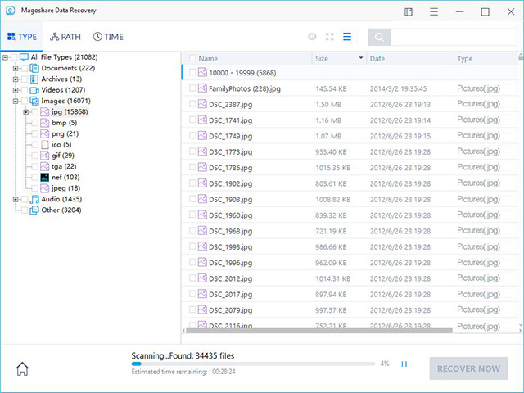This screenshot has height=393, width=524.
Task: Tick the checkbox for DSC_2387.jpg
Action: (192, 104)
